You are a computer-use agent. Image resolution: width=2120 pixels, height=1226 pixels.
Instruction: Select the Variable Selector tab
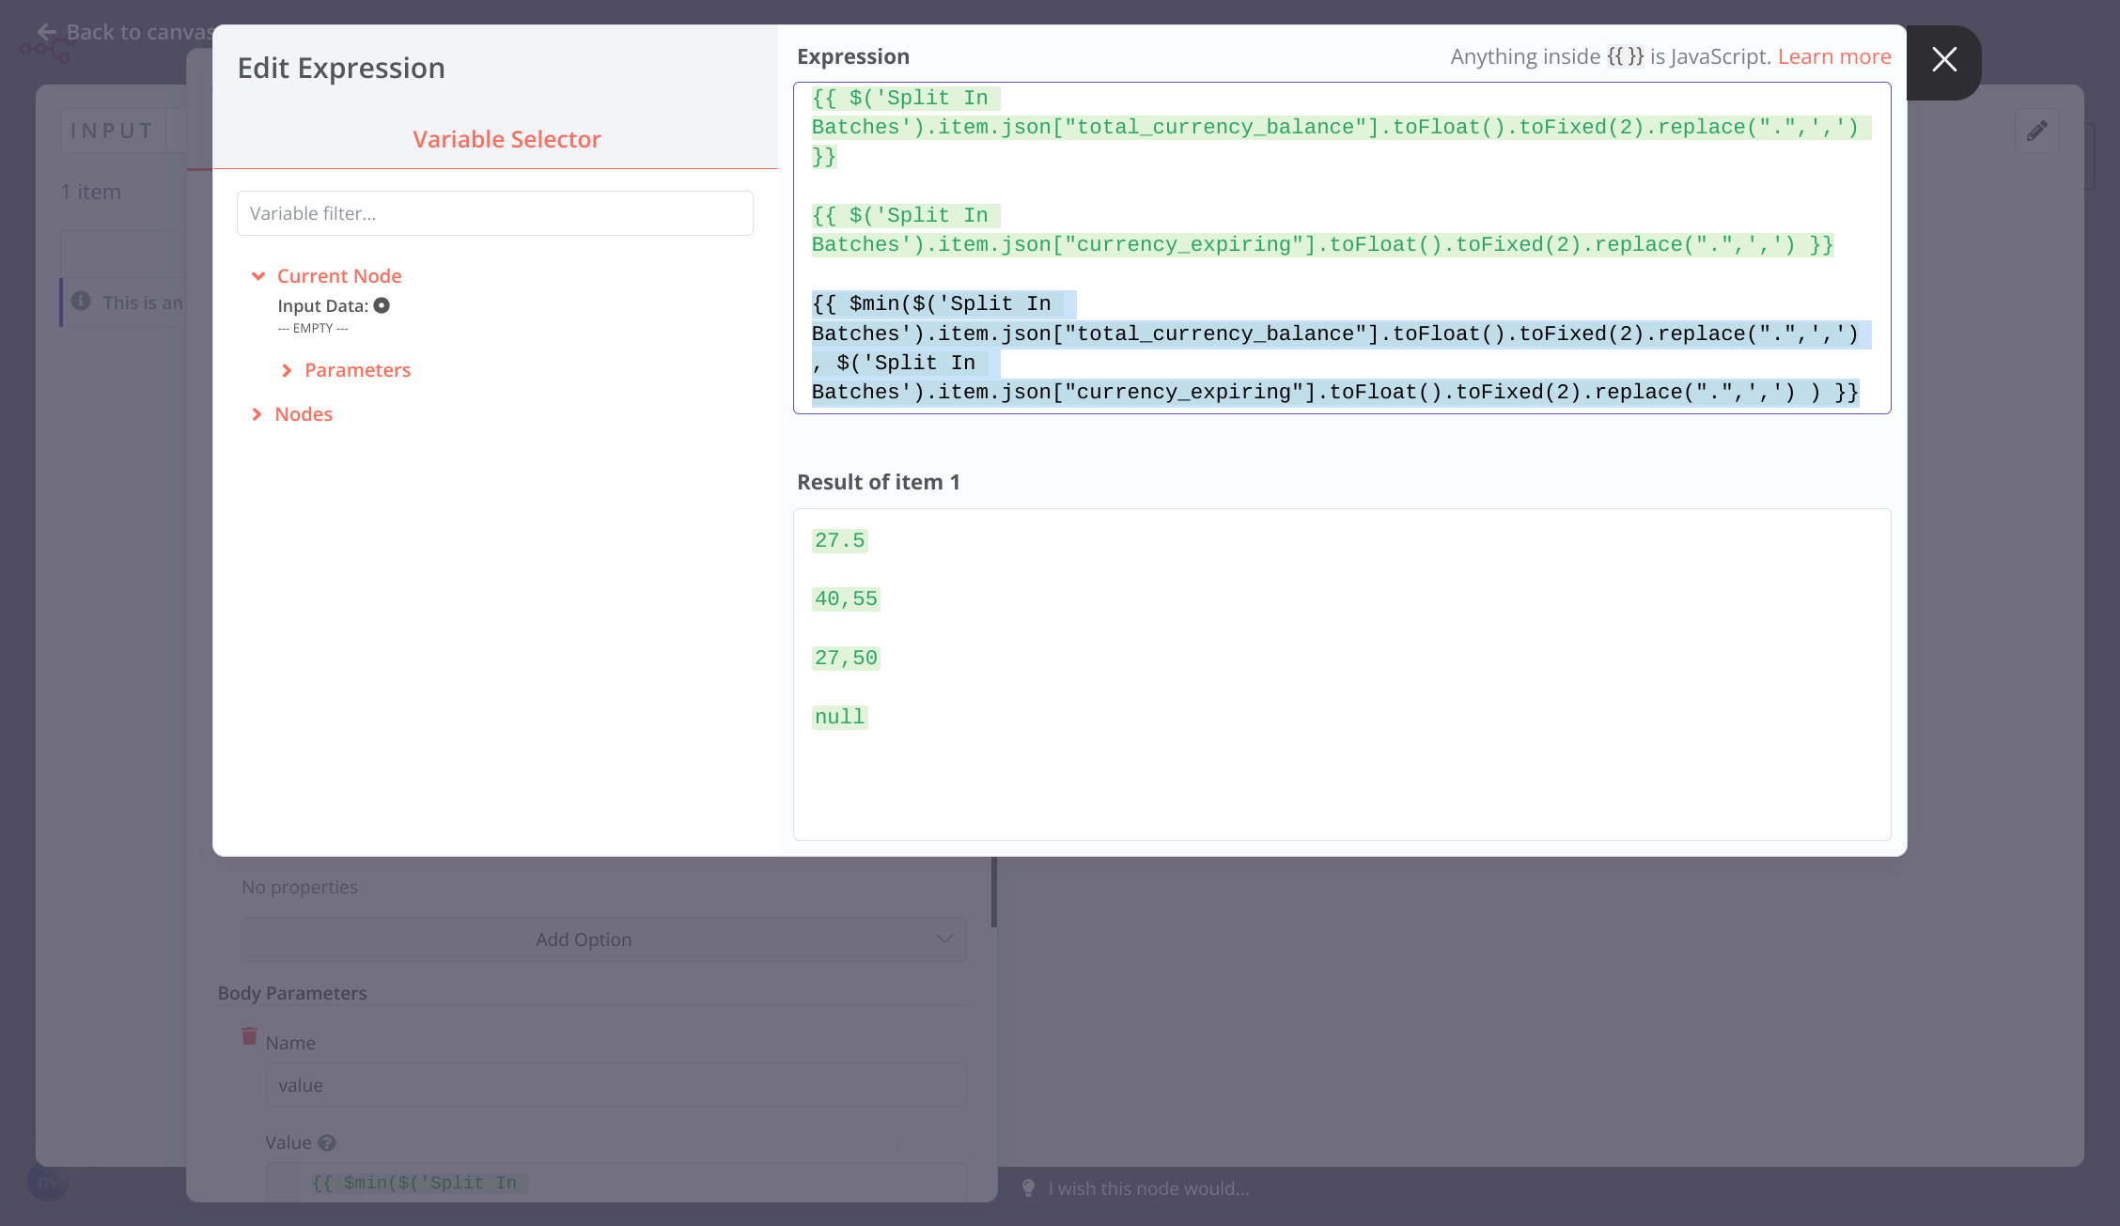click(507, 139)
